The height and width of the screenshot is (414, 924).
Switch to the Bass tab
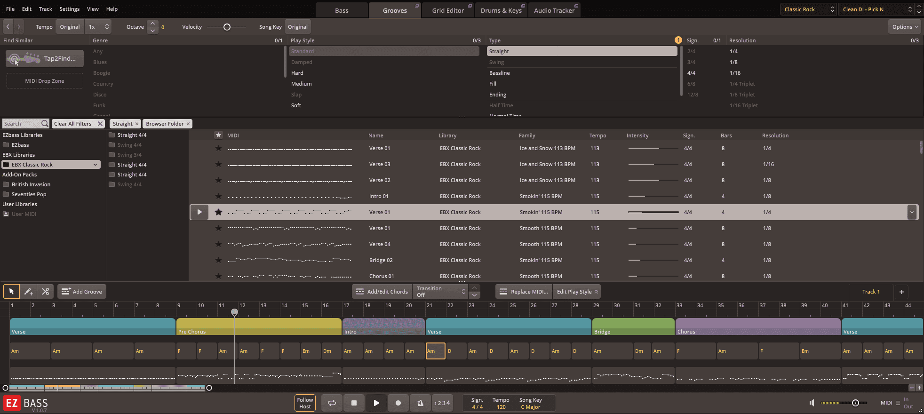point(342,10)
